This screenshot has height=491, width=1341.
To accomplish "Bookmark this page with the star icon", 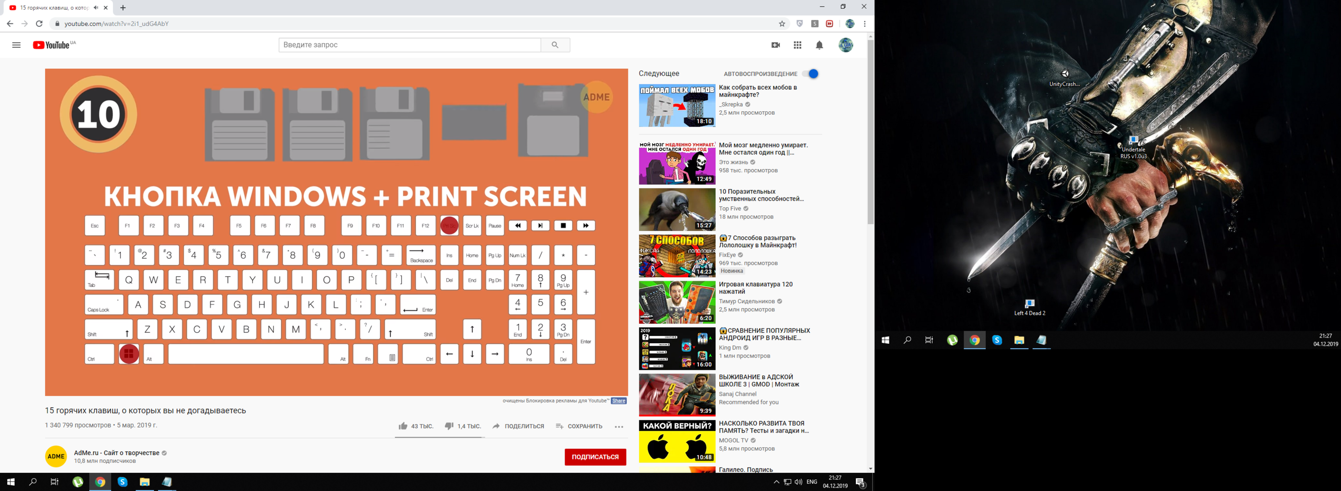I will point(782,24).
